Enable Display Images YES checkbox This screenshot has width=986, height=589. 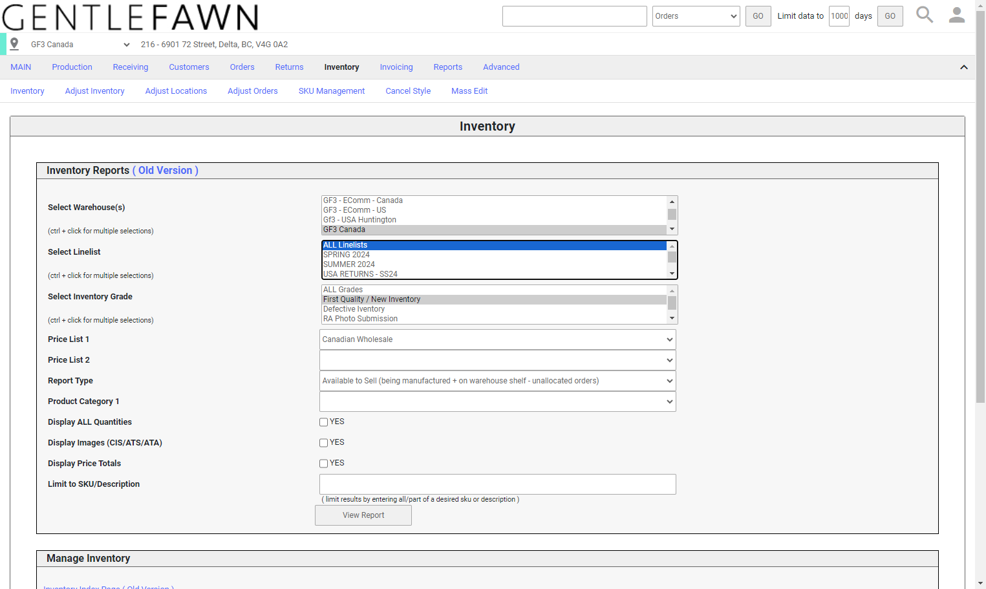pos(323,443)
